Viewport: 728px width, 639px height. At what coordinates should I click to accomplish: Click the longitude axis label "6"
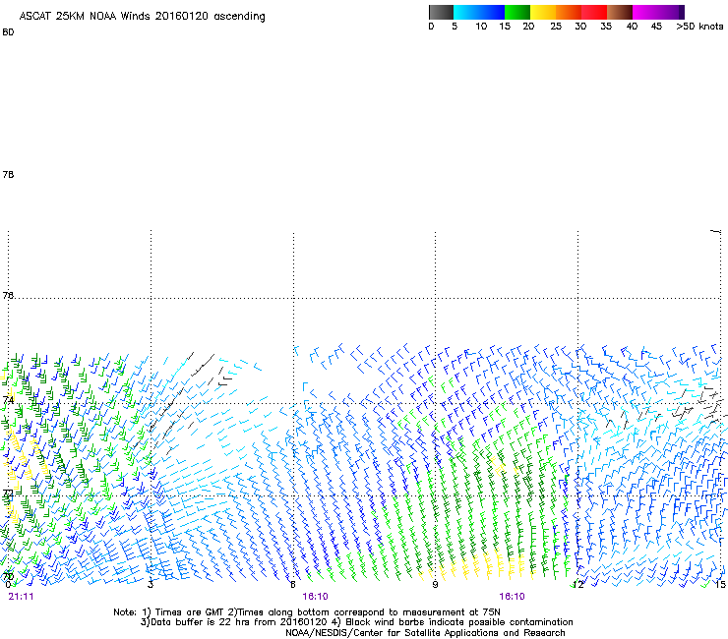pos(293,584)
